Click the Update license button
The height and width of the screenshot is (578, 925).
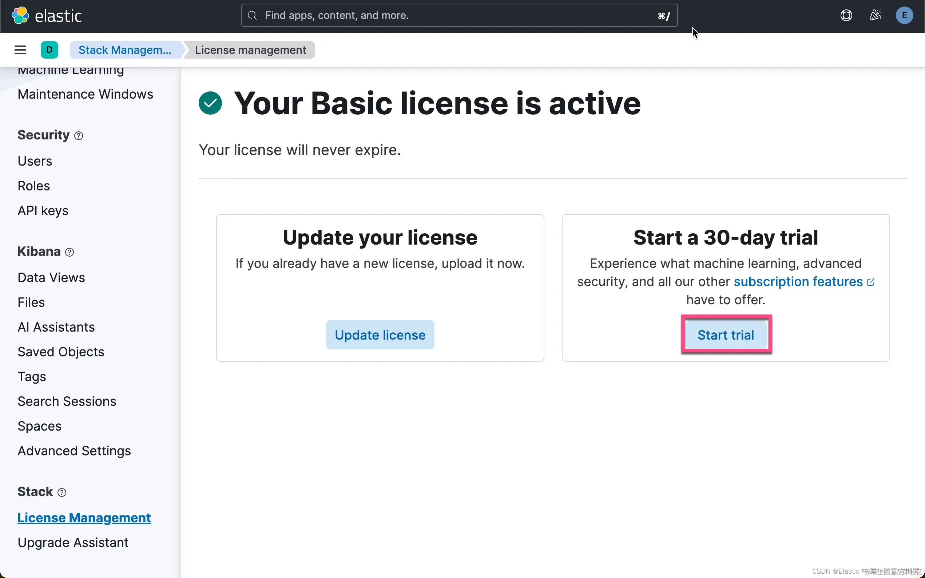(x=380, y=335)
